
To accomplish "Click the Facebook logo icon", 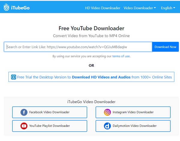I will click(x=24, y=112).
